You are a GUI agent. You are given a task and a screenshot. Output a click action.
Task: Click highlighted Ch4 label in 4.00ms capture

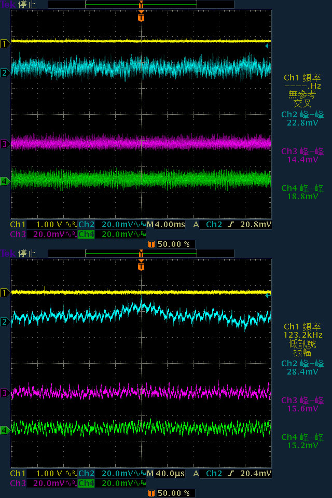click(x=87, y=234)
